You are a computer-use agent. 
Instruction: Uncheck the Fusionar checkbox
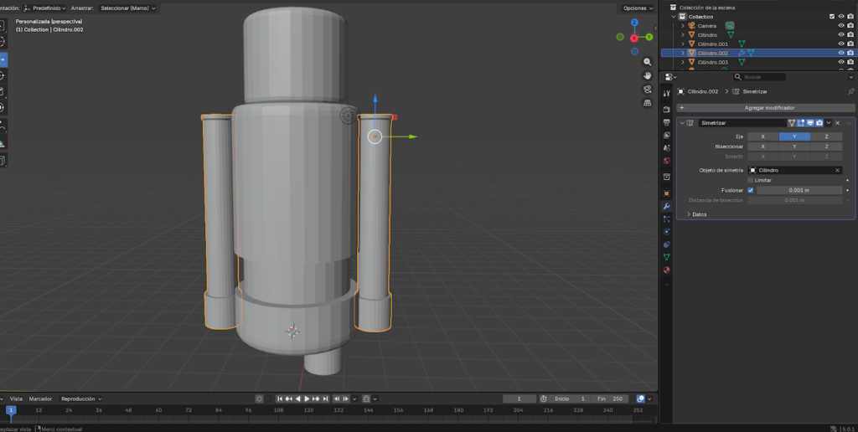(x=751, y=190)
